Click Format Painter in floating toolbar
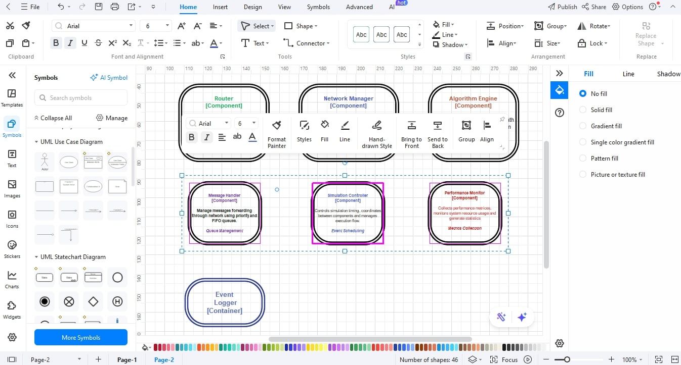 [277, 134]
